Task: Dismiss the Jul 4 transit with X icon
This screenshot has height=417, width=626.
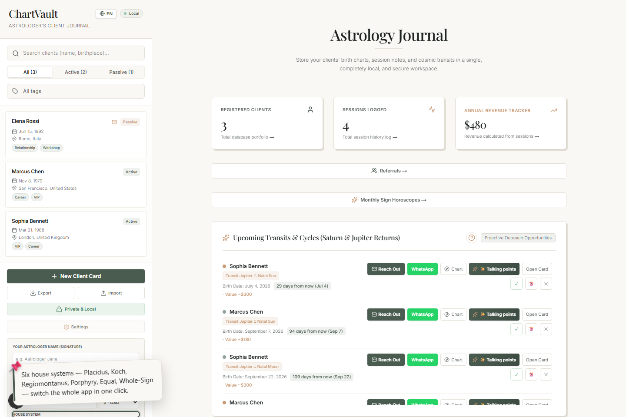Action: [546, 284]
